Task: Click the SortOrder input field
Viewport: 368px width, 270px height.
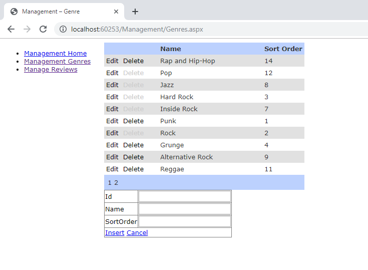Action: [184, 221]
